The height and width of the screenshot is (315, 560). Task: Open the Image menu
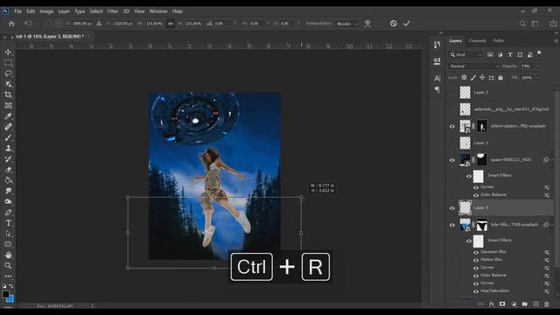click(x=46, y=11)
